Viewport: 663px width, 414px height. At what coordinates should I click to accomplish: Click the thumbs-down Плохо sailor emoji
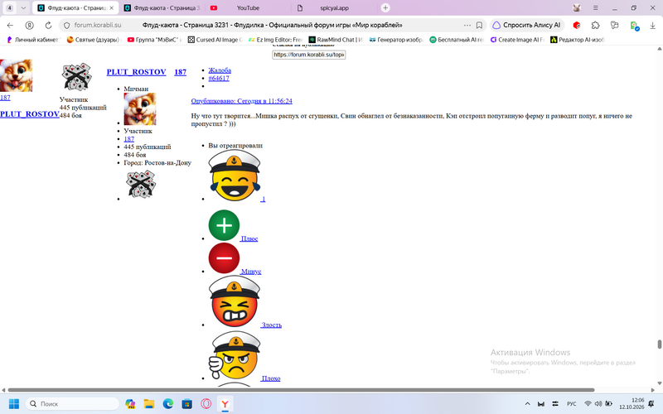pos(235,355)
